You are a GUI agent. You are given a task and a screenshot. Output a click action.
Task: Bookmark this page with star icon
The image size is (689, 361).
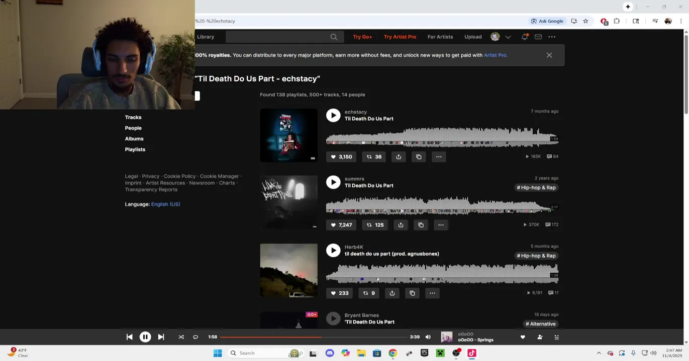585,21
